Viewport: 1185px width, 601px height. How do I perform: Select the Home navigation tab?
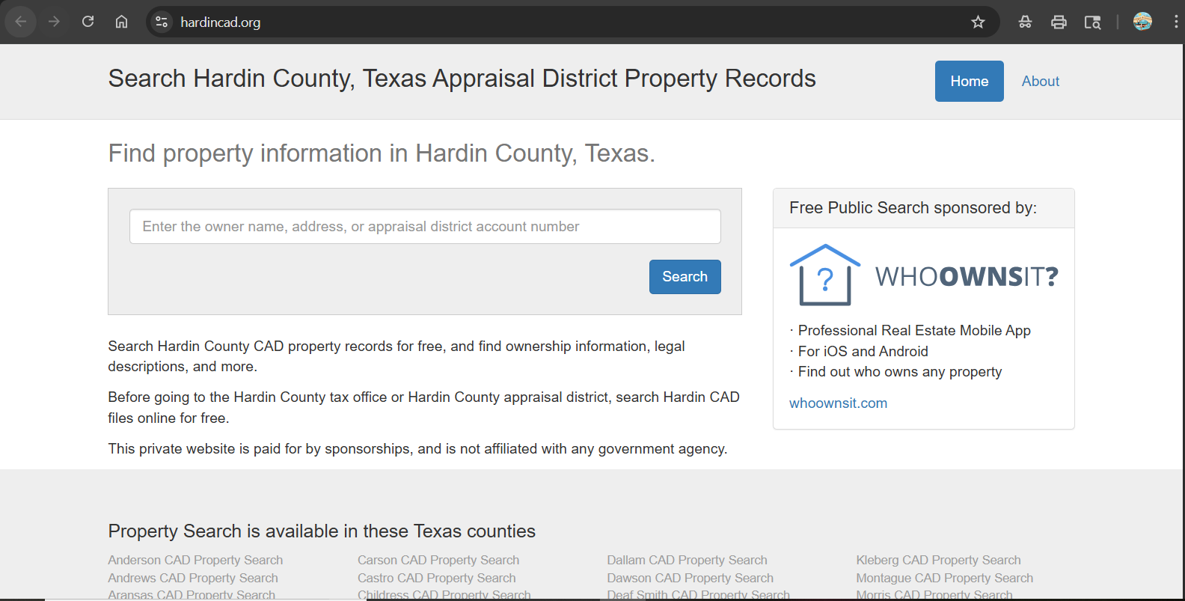pyautogui.click(x=969, y=81)
